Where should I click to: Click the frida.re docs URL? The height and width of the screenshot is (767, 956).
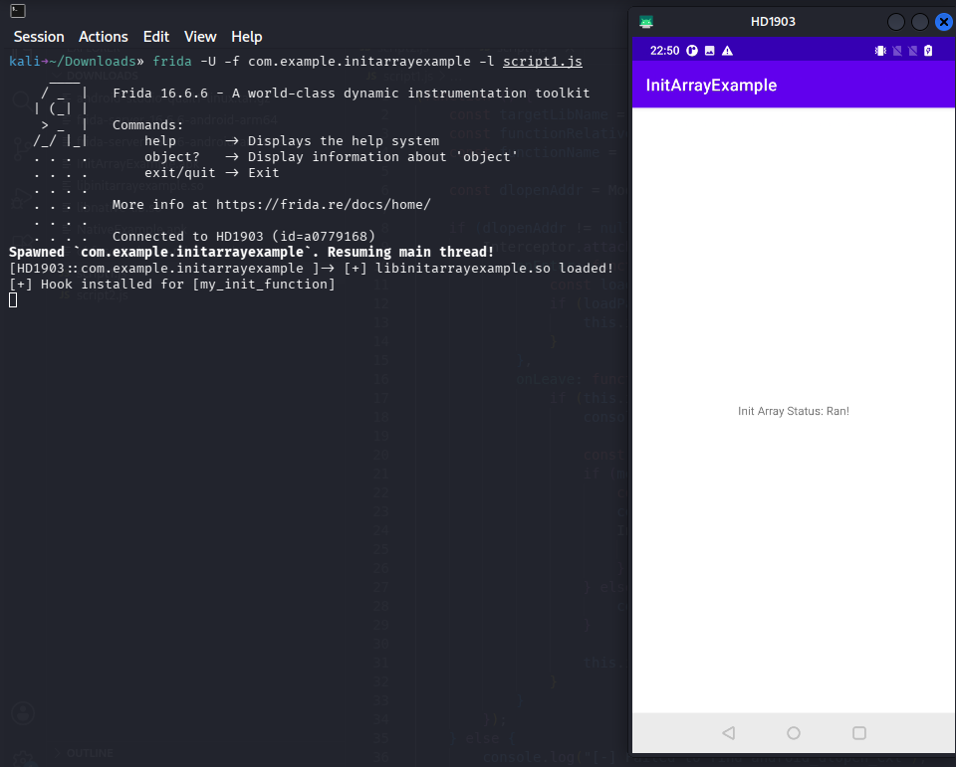coord(324,205)
